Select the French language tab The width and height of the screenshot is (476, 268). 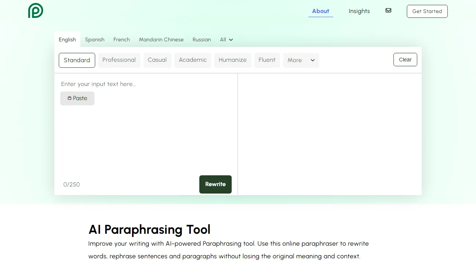(x=122, y=39)
